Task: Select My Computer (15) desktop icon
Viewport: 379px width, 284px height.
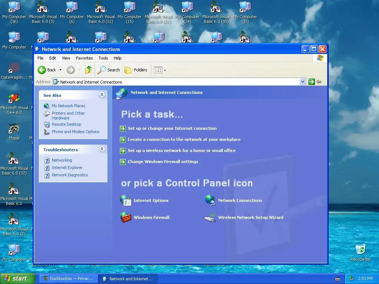Action: 130,12
